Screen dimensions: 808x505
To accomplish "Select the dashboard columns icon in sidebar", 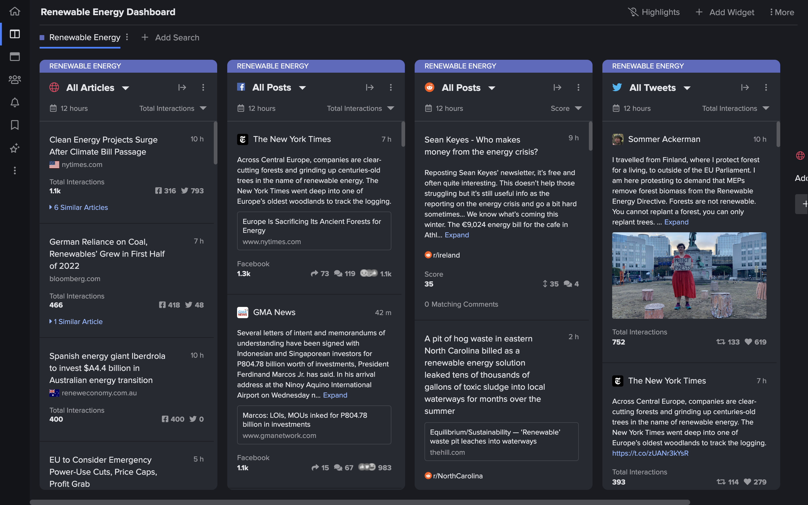I will pos(15,34).
